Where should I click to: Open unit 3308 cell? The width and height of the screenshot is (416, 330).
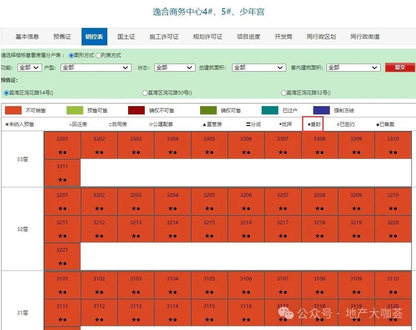point(319,145)
